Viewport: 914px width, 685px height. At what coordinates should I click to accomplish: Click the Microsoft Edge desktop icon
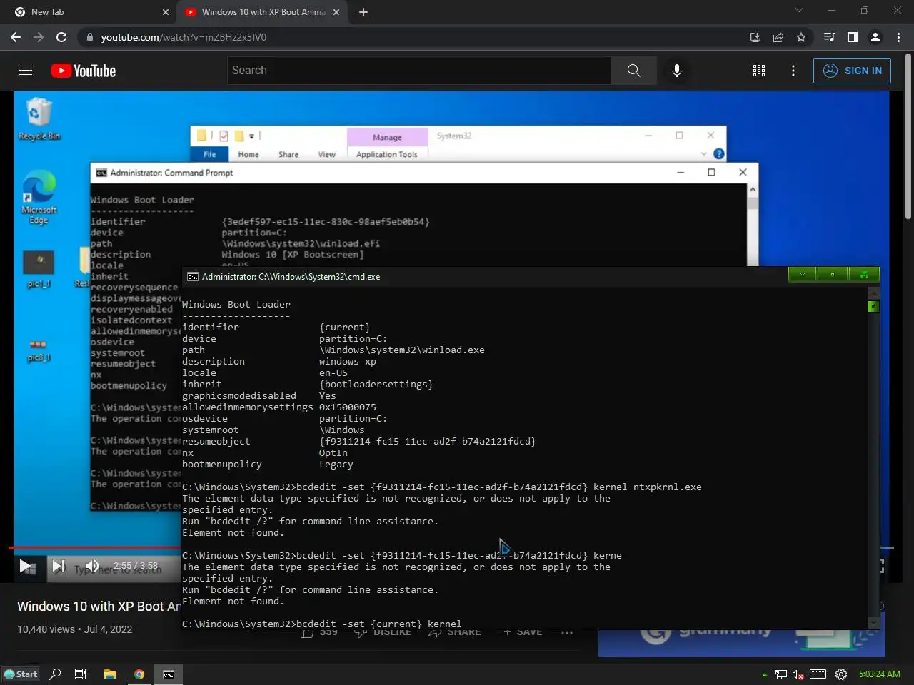[x=39, y=198]
